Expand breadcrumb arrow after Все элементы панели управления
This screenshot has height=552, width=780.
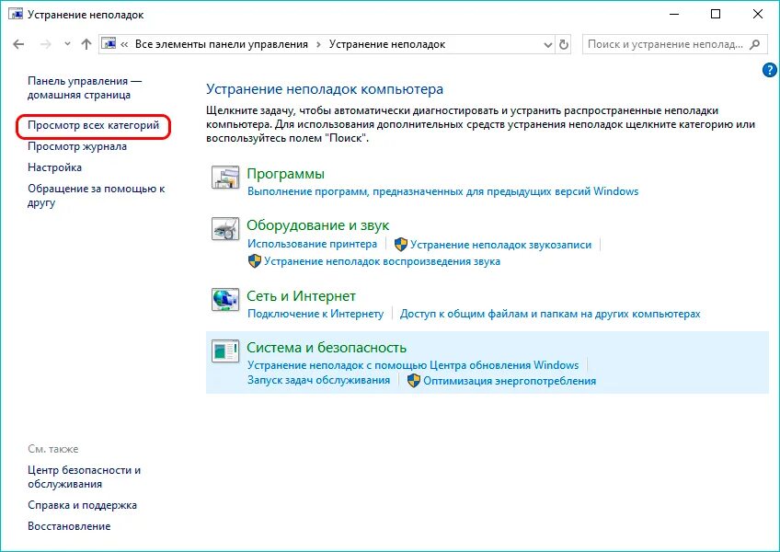coord(318,45)
